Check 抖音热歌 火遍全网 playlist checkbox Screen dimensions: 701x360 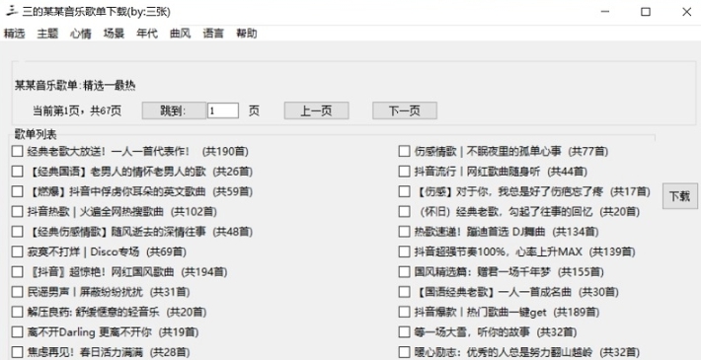click(x=17, y=212)
